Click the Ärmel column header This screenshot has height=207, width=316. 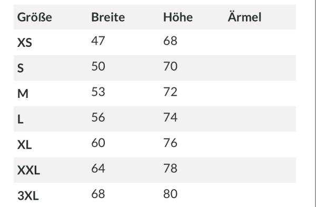coord(244,17)
